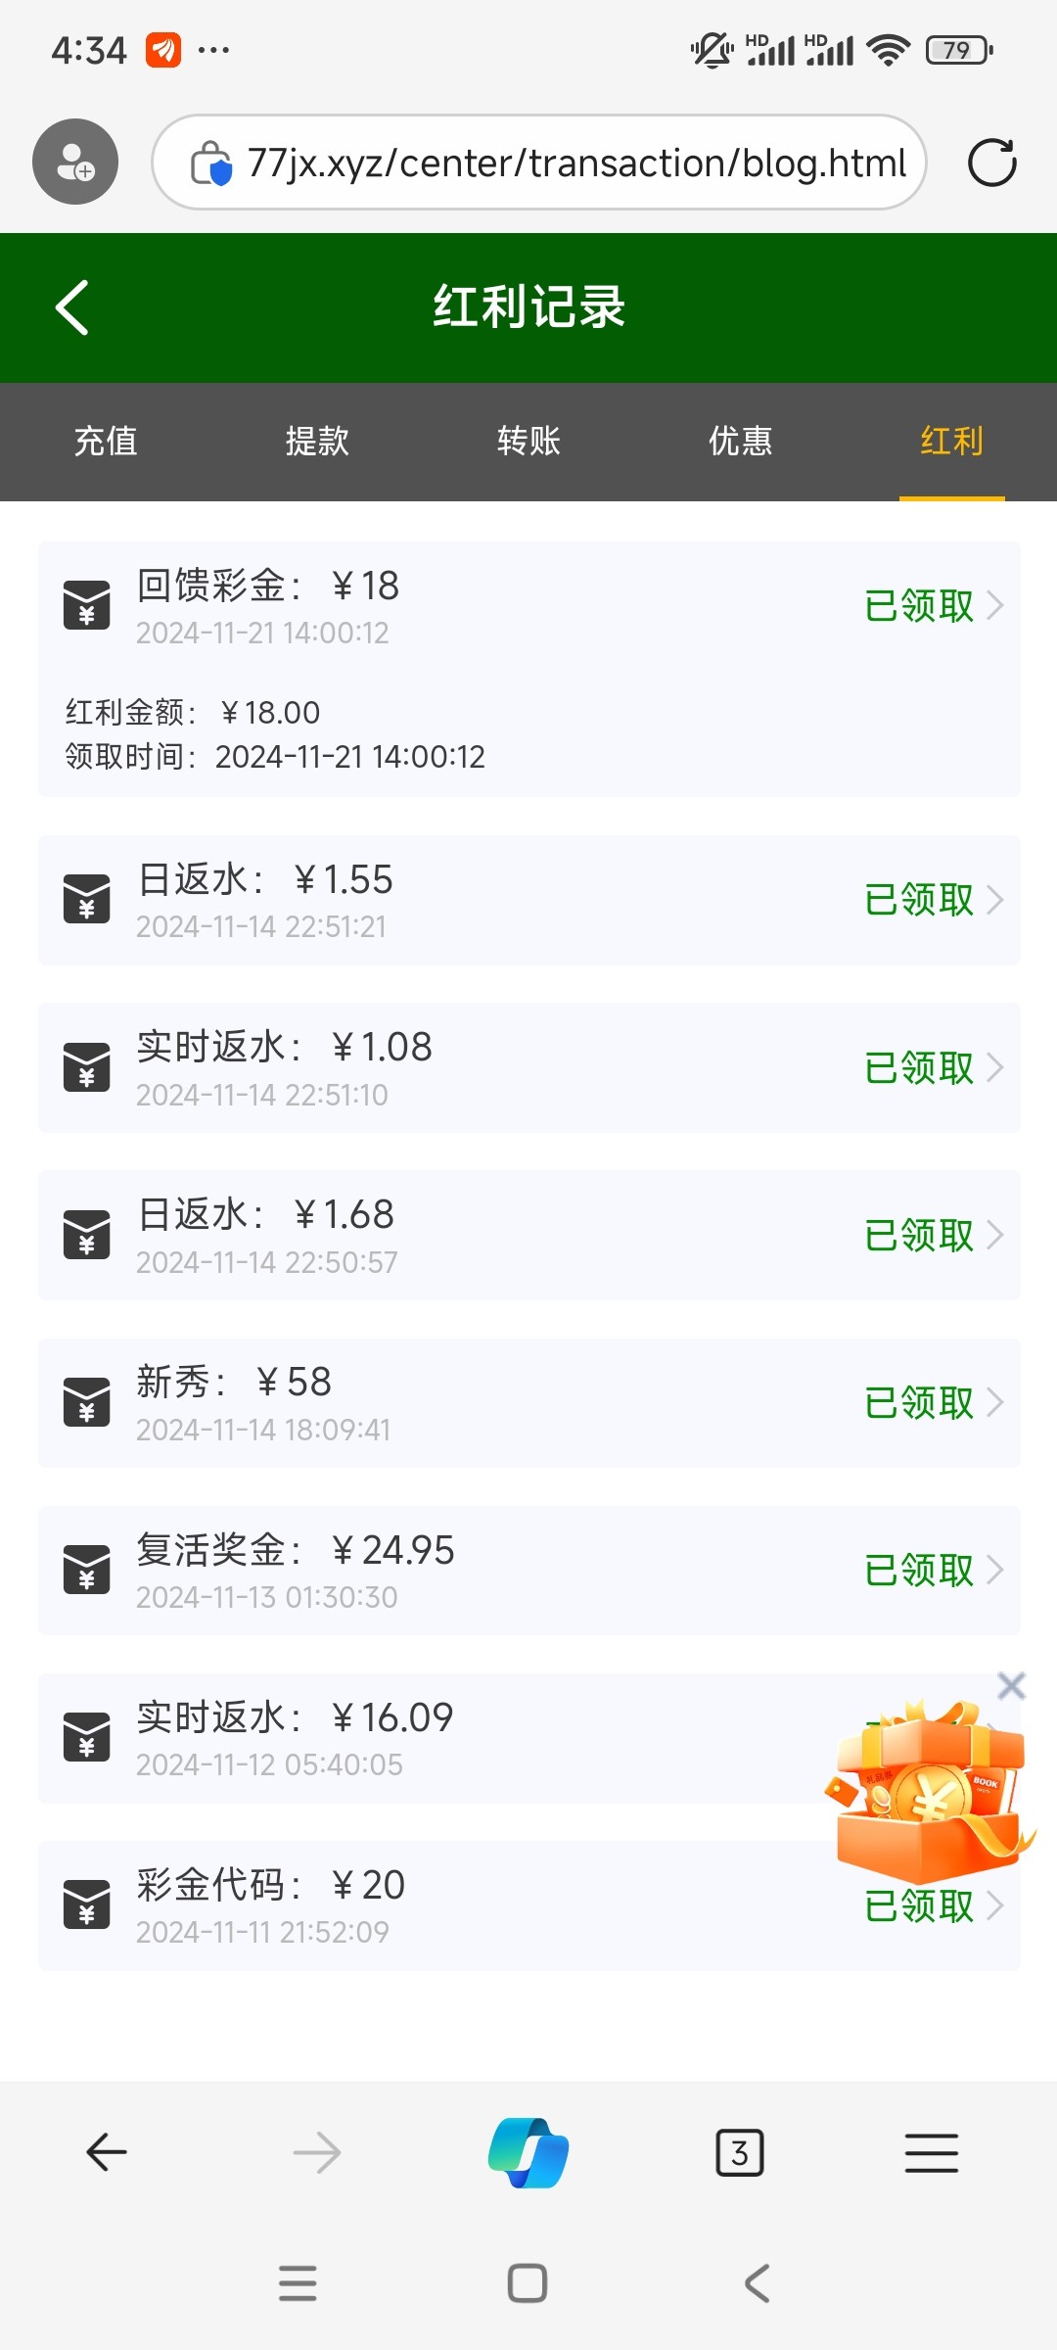The width and height of the screenshot is (1057, 2350).
Task: Open the browser profile avatar icon
Action: click(75, 162)
